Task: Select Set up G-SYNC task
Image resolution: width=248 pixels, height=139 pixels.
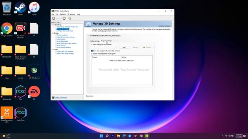Action: [x=61, y=45]
